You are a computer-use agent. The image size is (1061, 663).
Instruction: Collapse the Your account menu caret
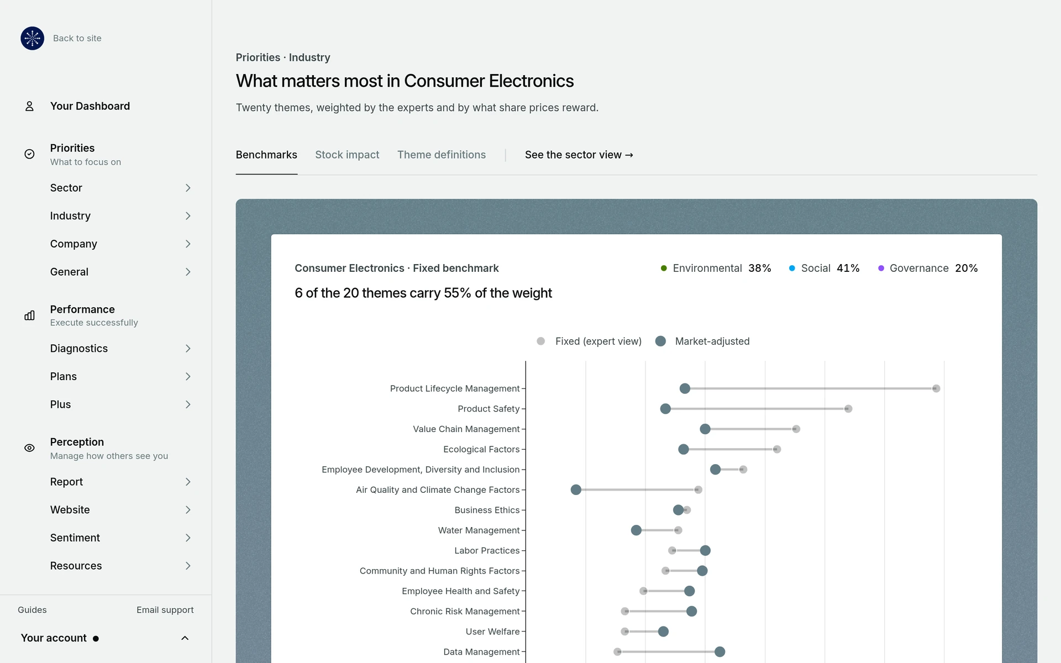click(185, 638)
